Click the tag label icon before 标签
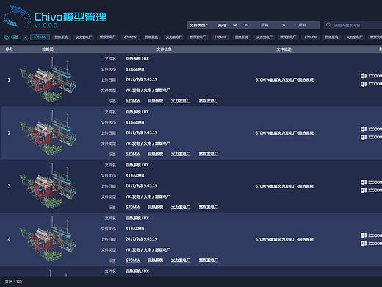This screenshot has width=382, height=287. [x=7, y=38]
